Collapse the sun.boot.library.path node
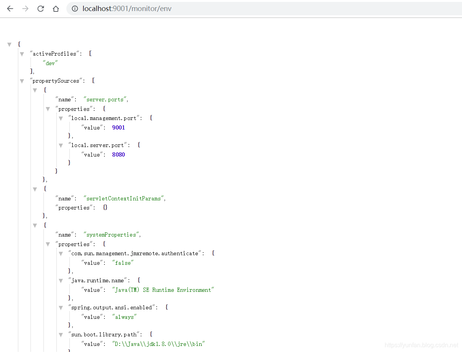 click(61, 335)
